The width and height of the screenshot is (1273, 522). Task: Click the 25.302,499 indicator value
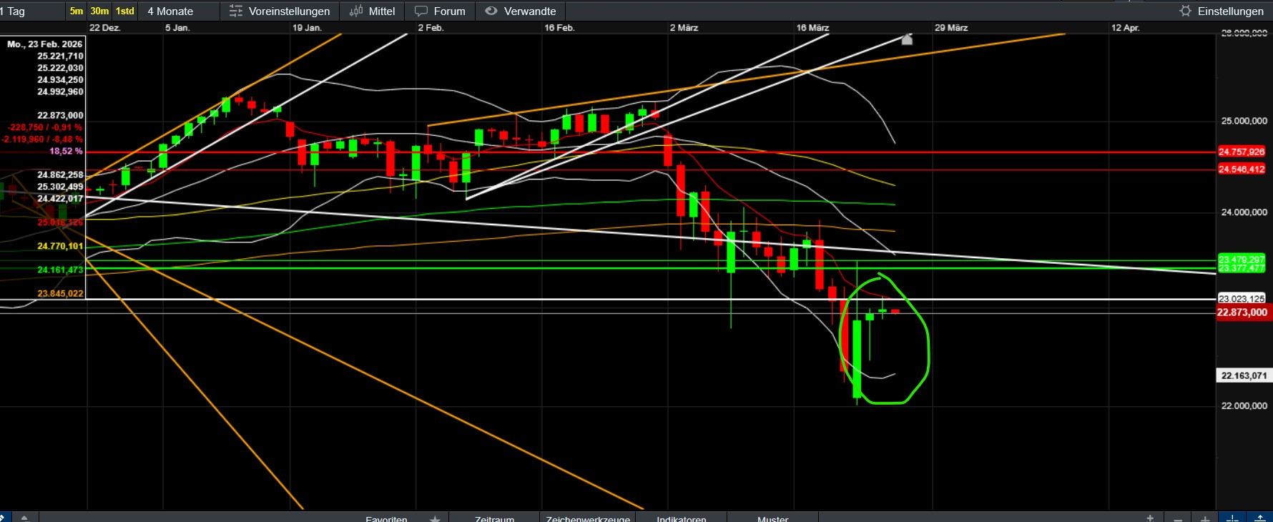60,187
